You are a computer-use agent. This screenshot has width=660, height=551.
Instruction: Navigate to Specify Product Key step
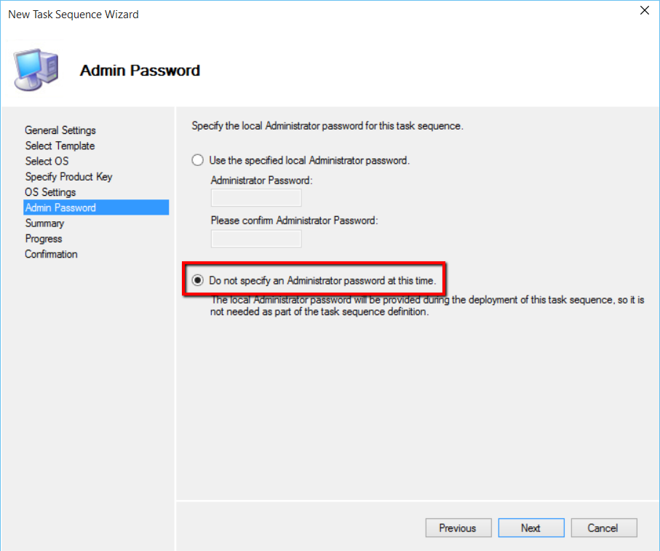[x=68, y=177]
